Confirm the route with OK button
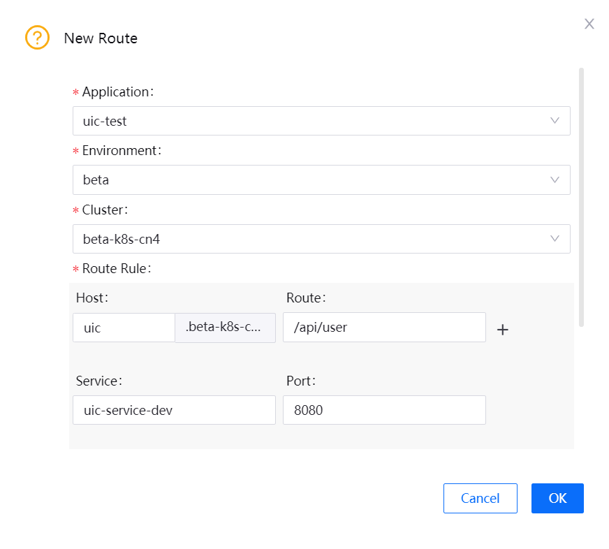Viewport: 609px width, 549px height. 557,498
